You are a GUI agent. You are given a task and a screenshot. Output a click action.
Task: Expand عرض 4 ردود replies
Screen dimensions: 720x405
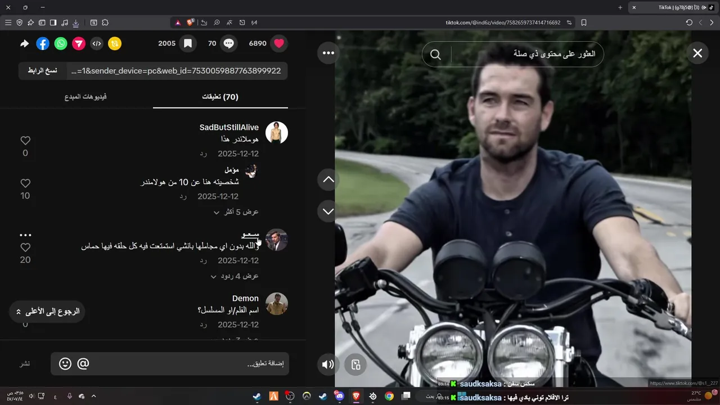(x=235, y=276)
